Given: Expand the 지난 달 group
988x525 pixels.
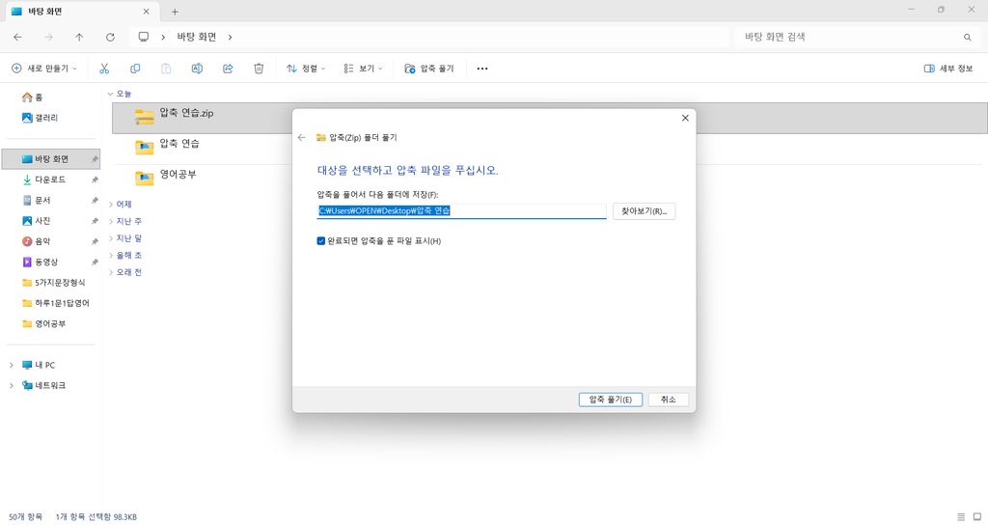Looking at the screenshot, I should click(111, 238).
